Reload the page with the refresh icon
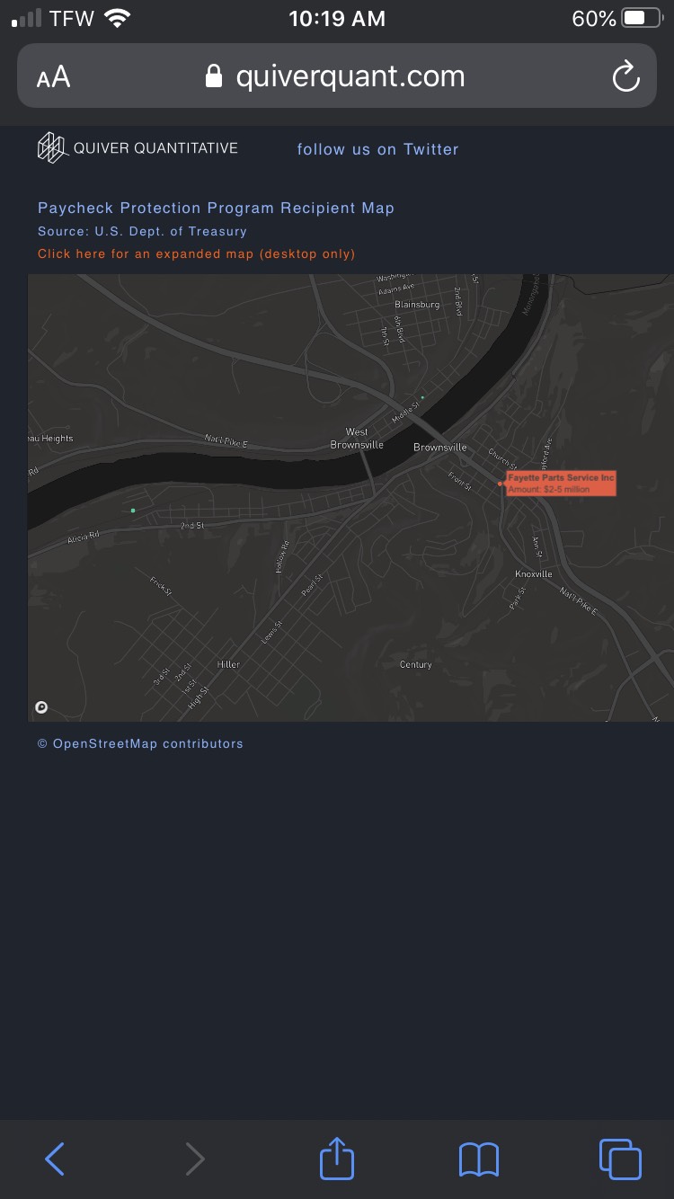Screen dimensions: 674x1199 pyautogui.click(x=625, y=77)
